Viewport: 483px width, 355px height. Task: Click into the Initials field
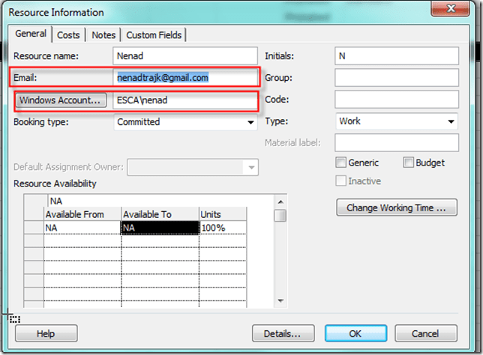tap(396, 56)
